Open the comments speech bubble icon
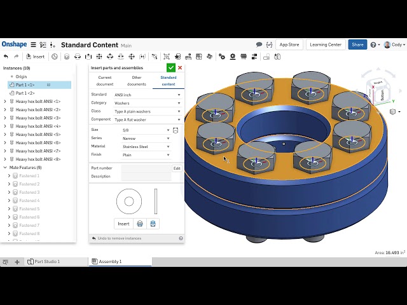Viewport: 407px width, 305px height. [259, 44]
